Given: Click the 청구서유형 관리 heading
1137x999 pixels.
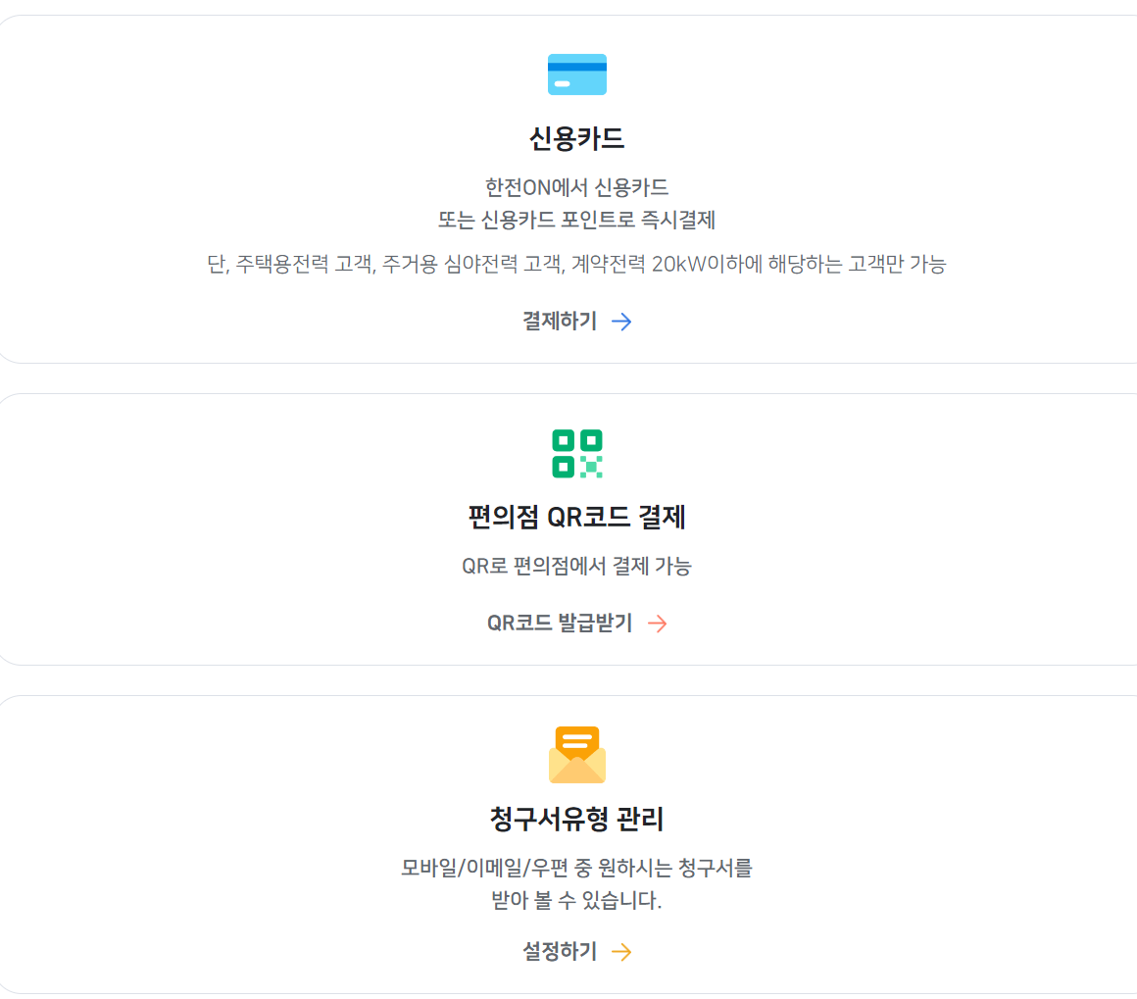Looking at the screenshot, I should [x=577, y=820].
